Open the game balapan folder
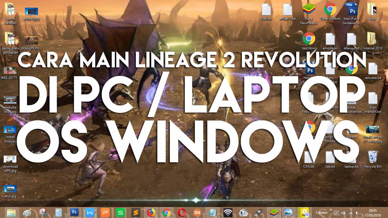 (11, 14)
